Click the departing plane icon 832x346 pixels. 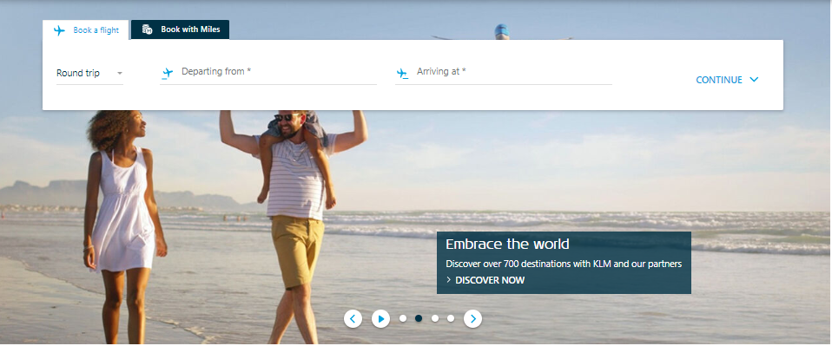(x=168, y=73)
